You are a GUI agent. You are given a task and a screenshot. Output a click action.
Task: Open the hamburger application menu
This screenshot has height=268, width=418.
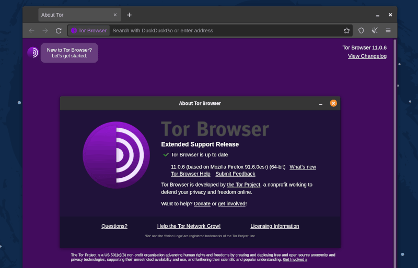pos(388,31)
